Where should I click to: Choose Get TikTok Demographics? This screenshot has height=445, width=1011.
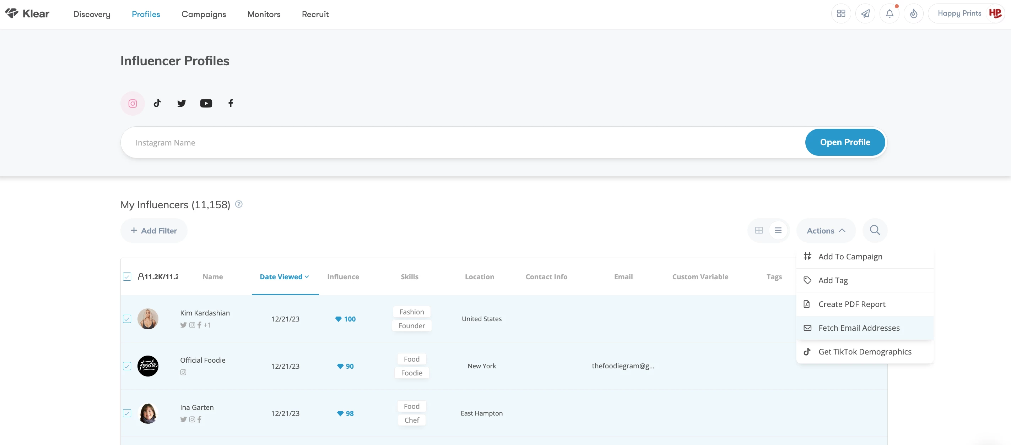coord(865,352)
